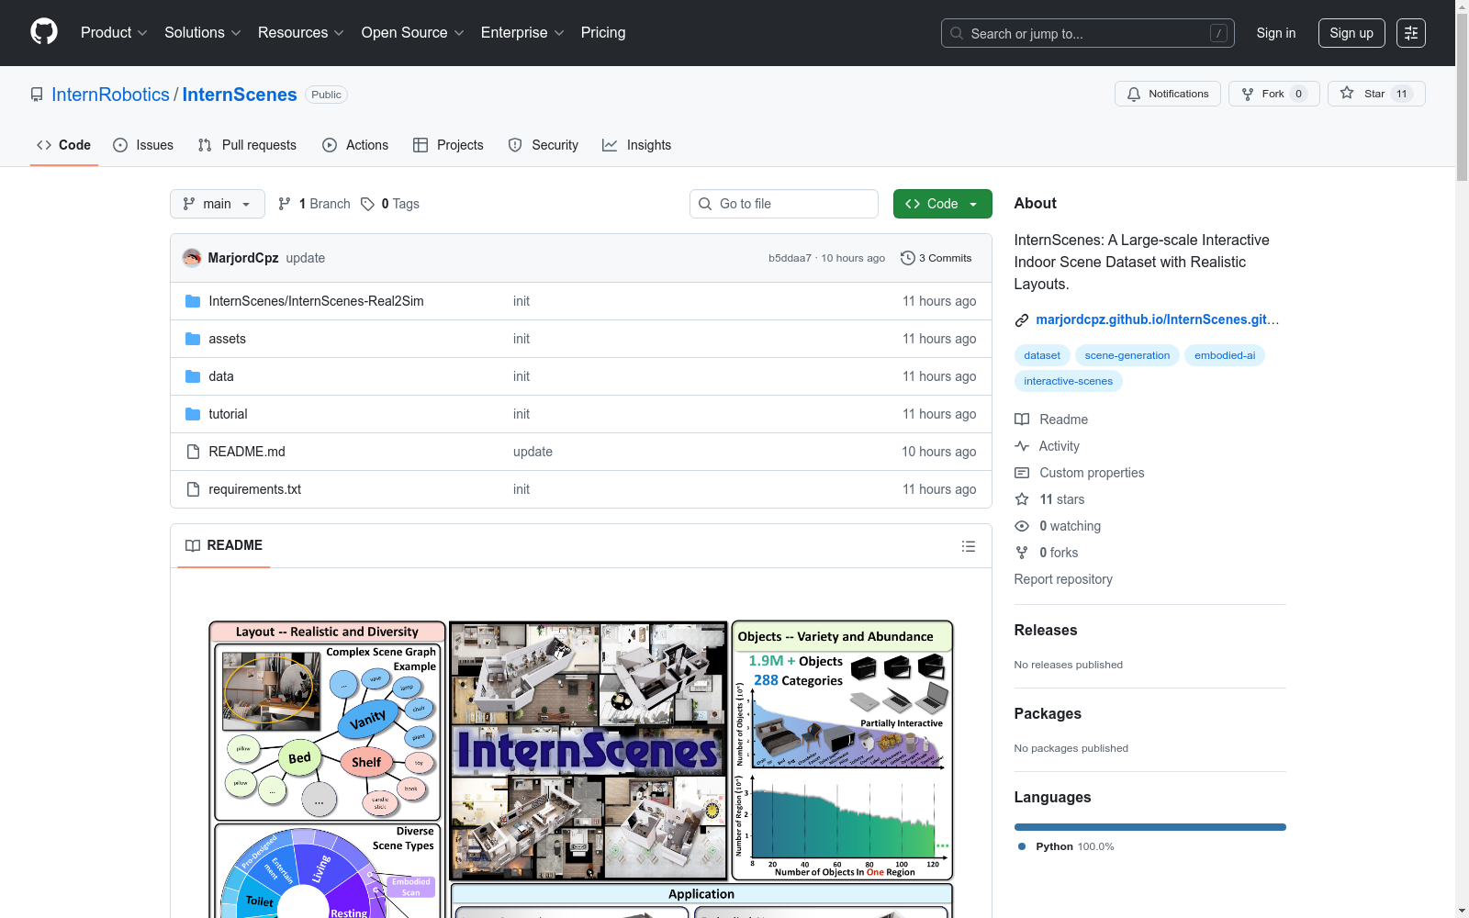Click the dataset topic tag

1042,355
